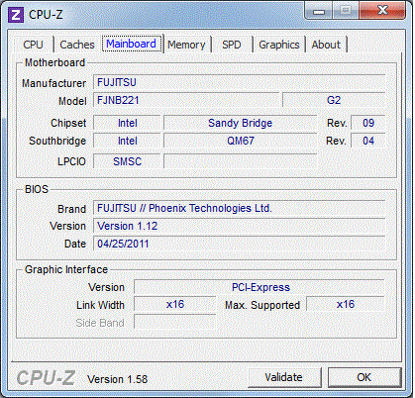415x398 pixels.
Task: Click the PCI-Express version field
Action: tap(259, 287)
